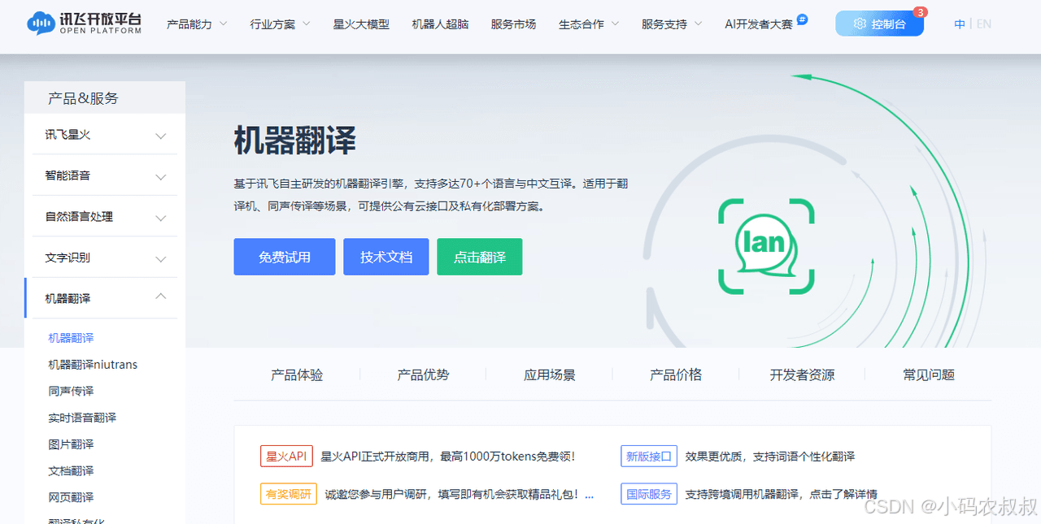Click the 新版接口 tag label
1041x524 pixels.
pos(649,457)
